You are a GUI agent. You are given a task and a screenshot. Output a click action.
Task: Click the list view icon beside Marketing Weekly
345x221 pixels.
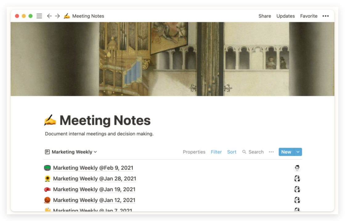click(x=47, y=152)
